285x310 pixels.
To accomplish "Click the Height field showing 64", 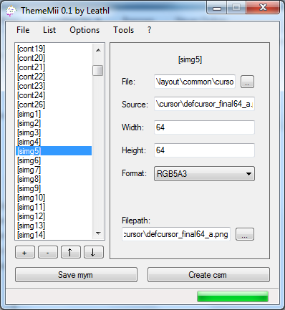I will tap(204, 150).
